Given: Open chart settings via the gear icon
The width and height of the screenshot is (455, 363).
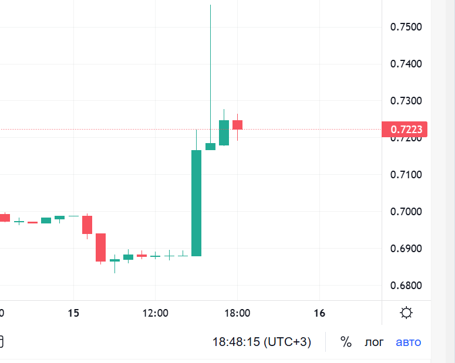Looking at the screenshot, I should coord(406,313).
